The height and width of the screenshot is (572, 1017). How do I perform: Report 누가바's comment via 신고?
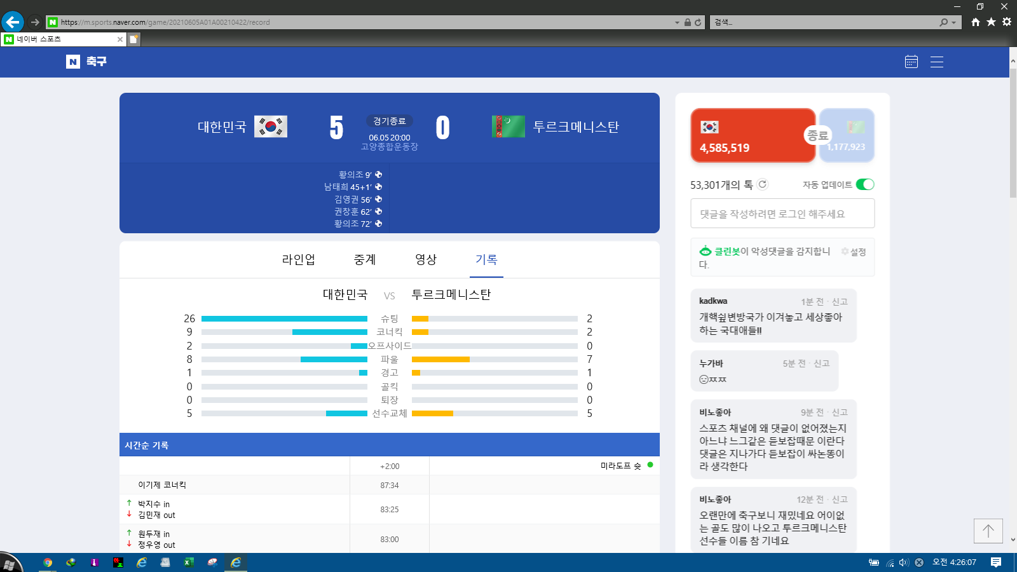coord(822,364)
